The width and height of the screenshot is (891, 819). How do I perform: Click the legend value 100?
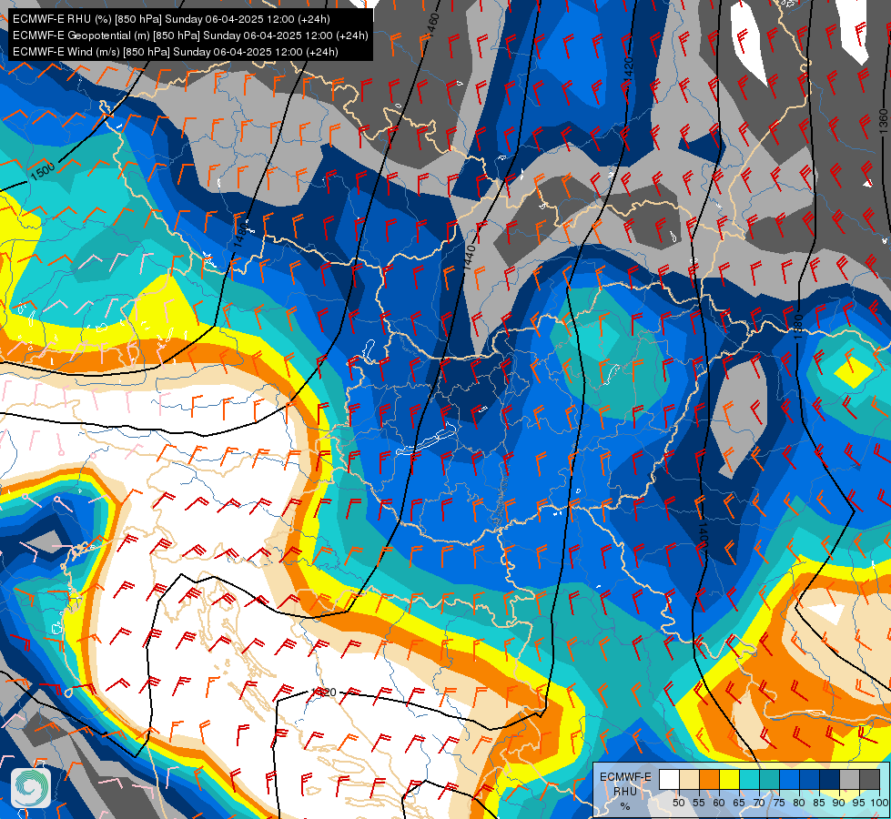[880, 803]
